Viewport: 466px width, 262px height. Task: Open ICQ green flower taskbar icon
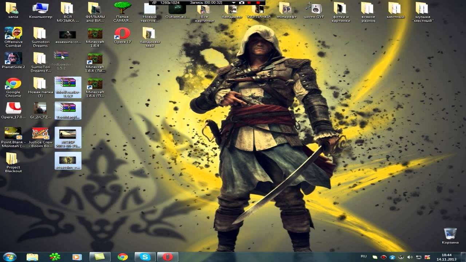55,257
